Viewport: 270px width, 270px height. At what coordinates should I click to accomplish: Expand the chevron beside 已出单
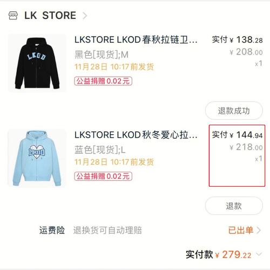259,230
